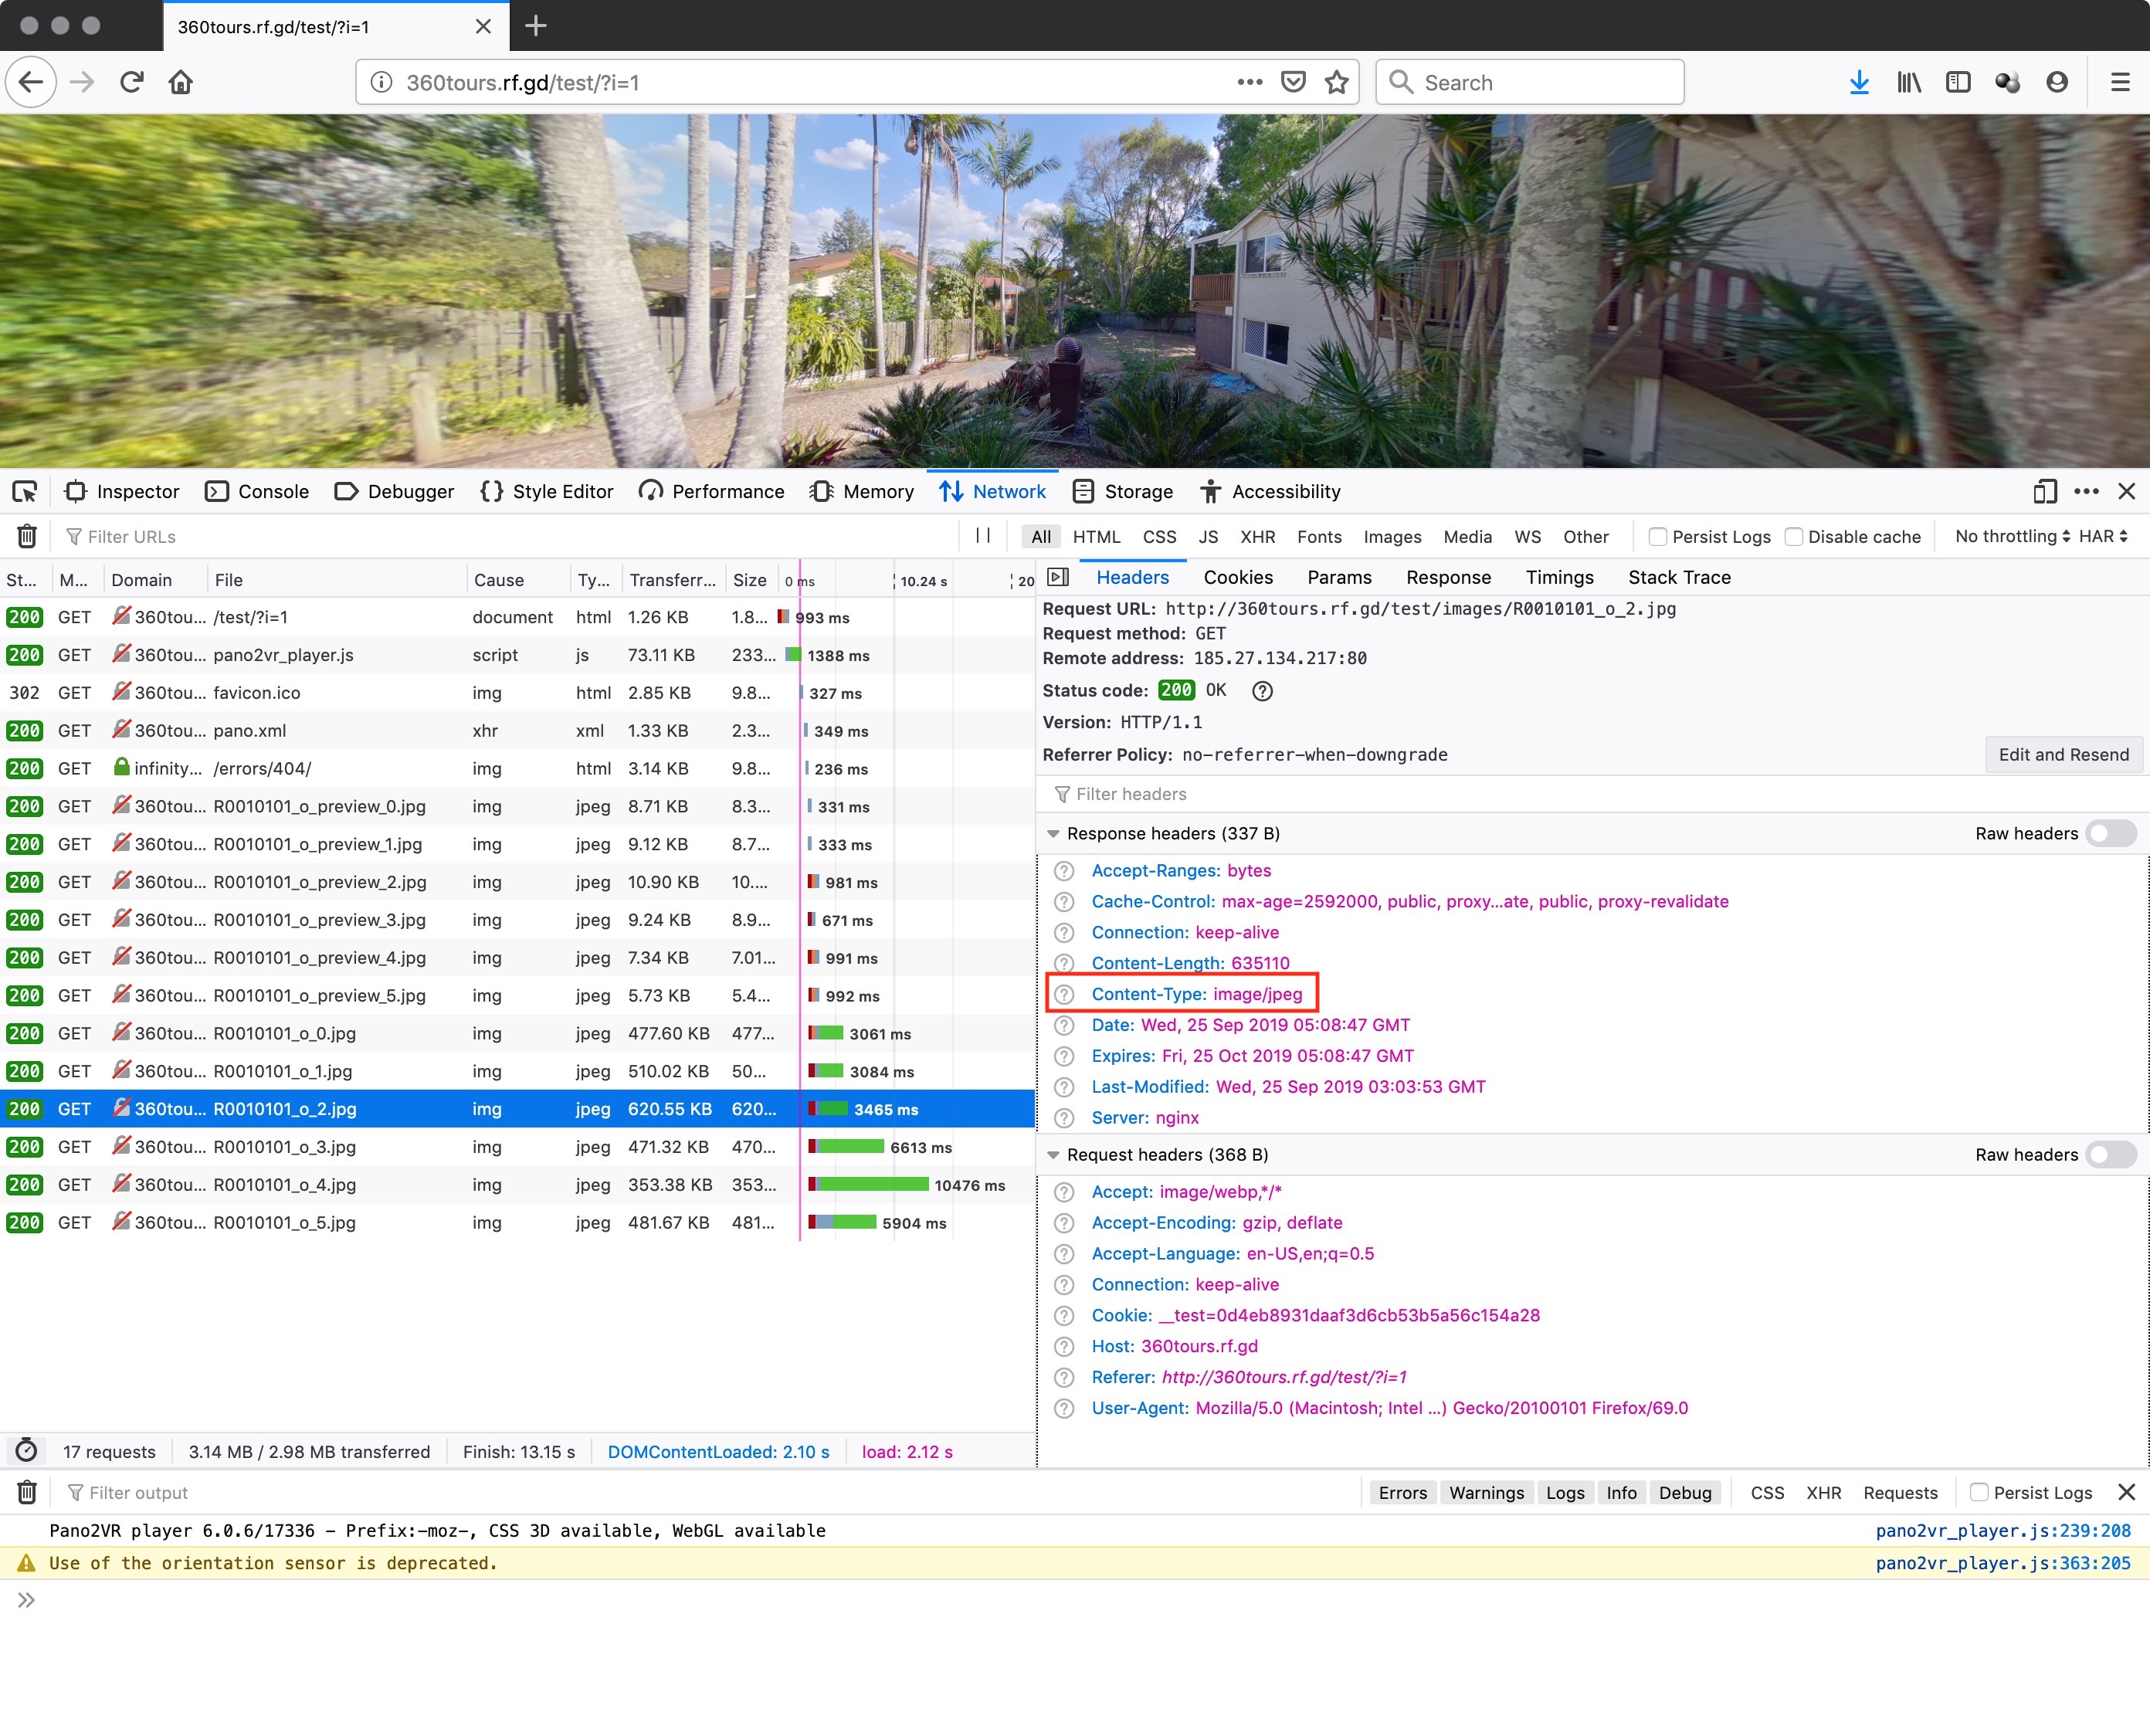Filter requests by XHR type
The width and height of the screenshot is (2150, 1736).
pyautogui.click(x=1257, y=536)
